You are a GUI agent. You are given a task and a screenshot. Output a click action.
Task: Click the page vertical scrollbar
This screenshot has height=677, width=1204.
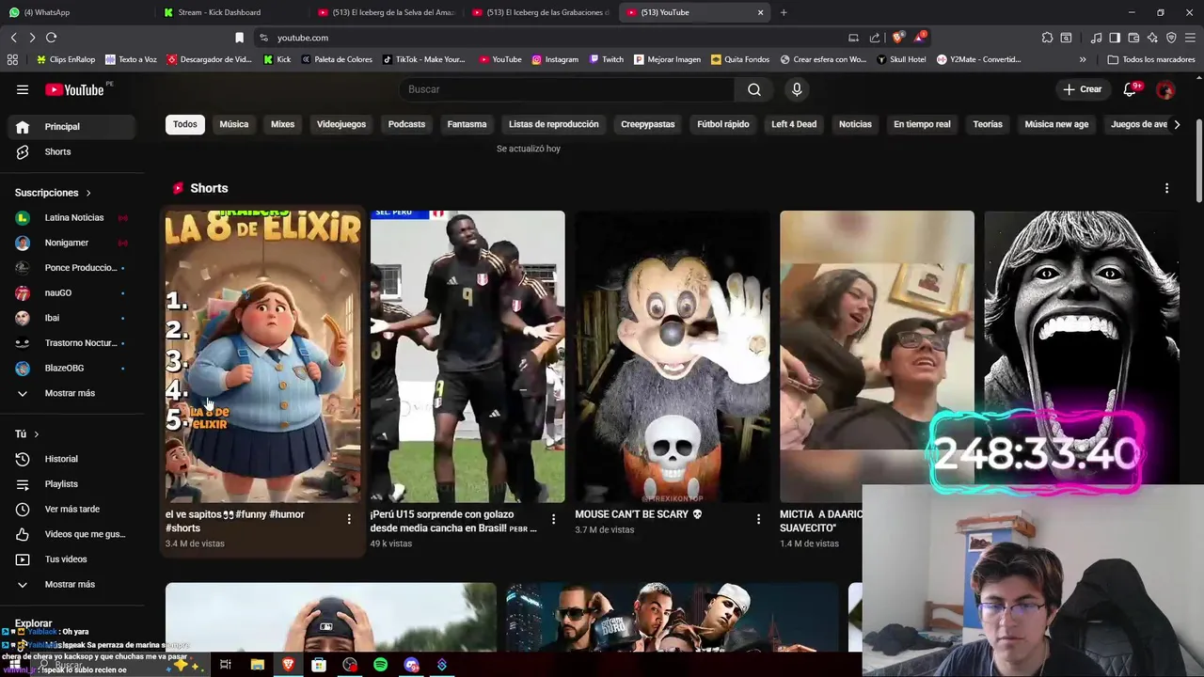1198,160
